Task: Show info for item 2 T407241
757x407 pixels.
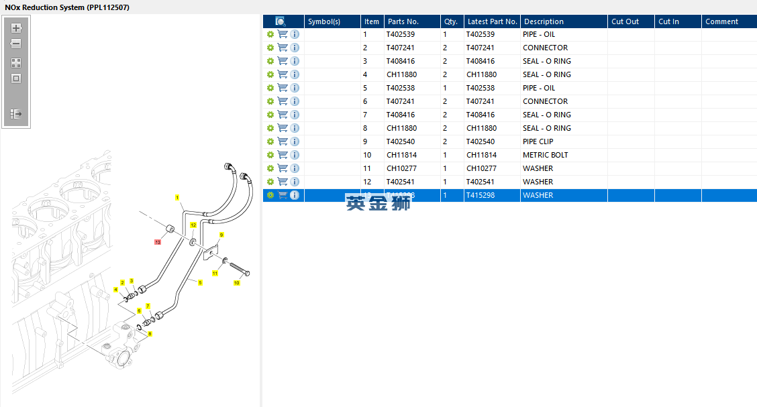Action: click(x=295, y=48)
